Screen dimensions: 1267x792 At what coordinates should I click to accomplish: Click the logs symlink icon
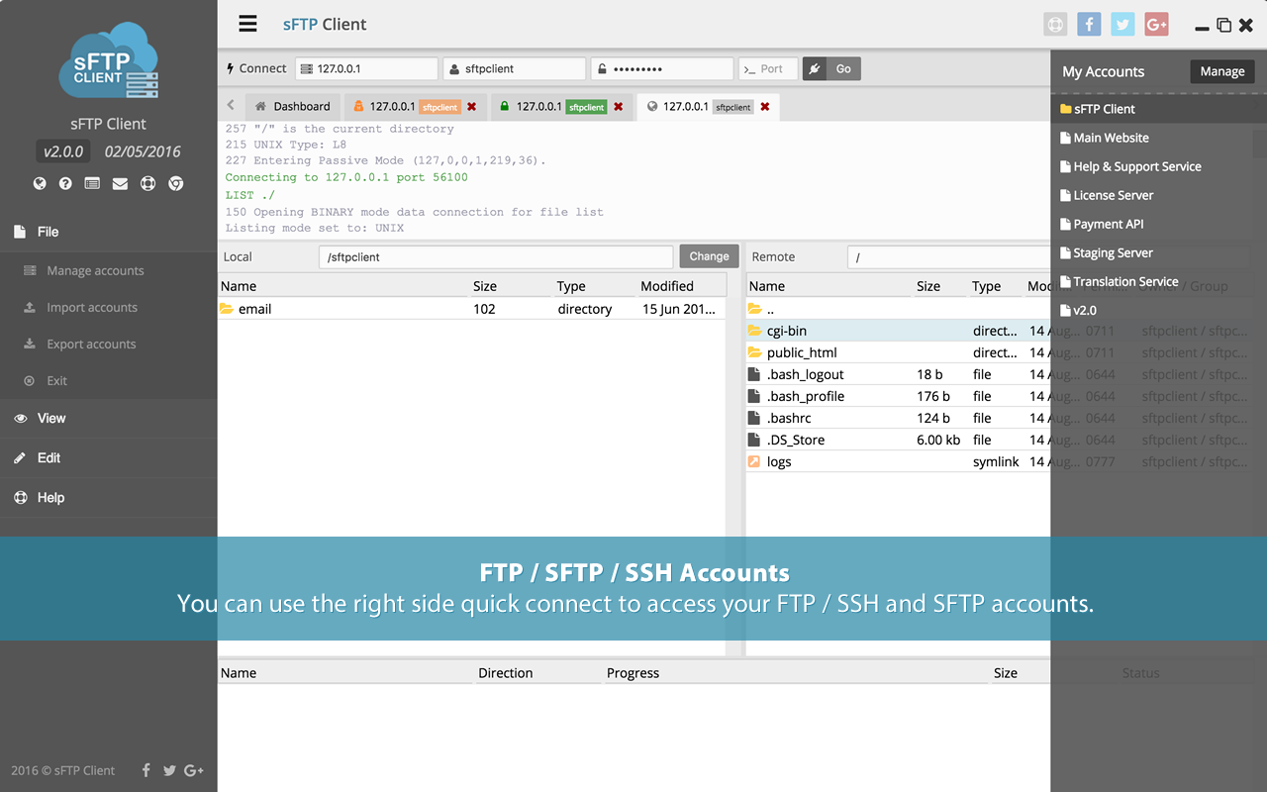754,461
